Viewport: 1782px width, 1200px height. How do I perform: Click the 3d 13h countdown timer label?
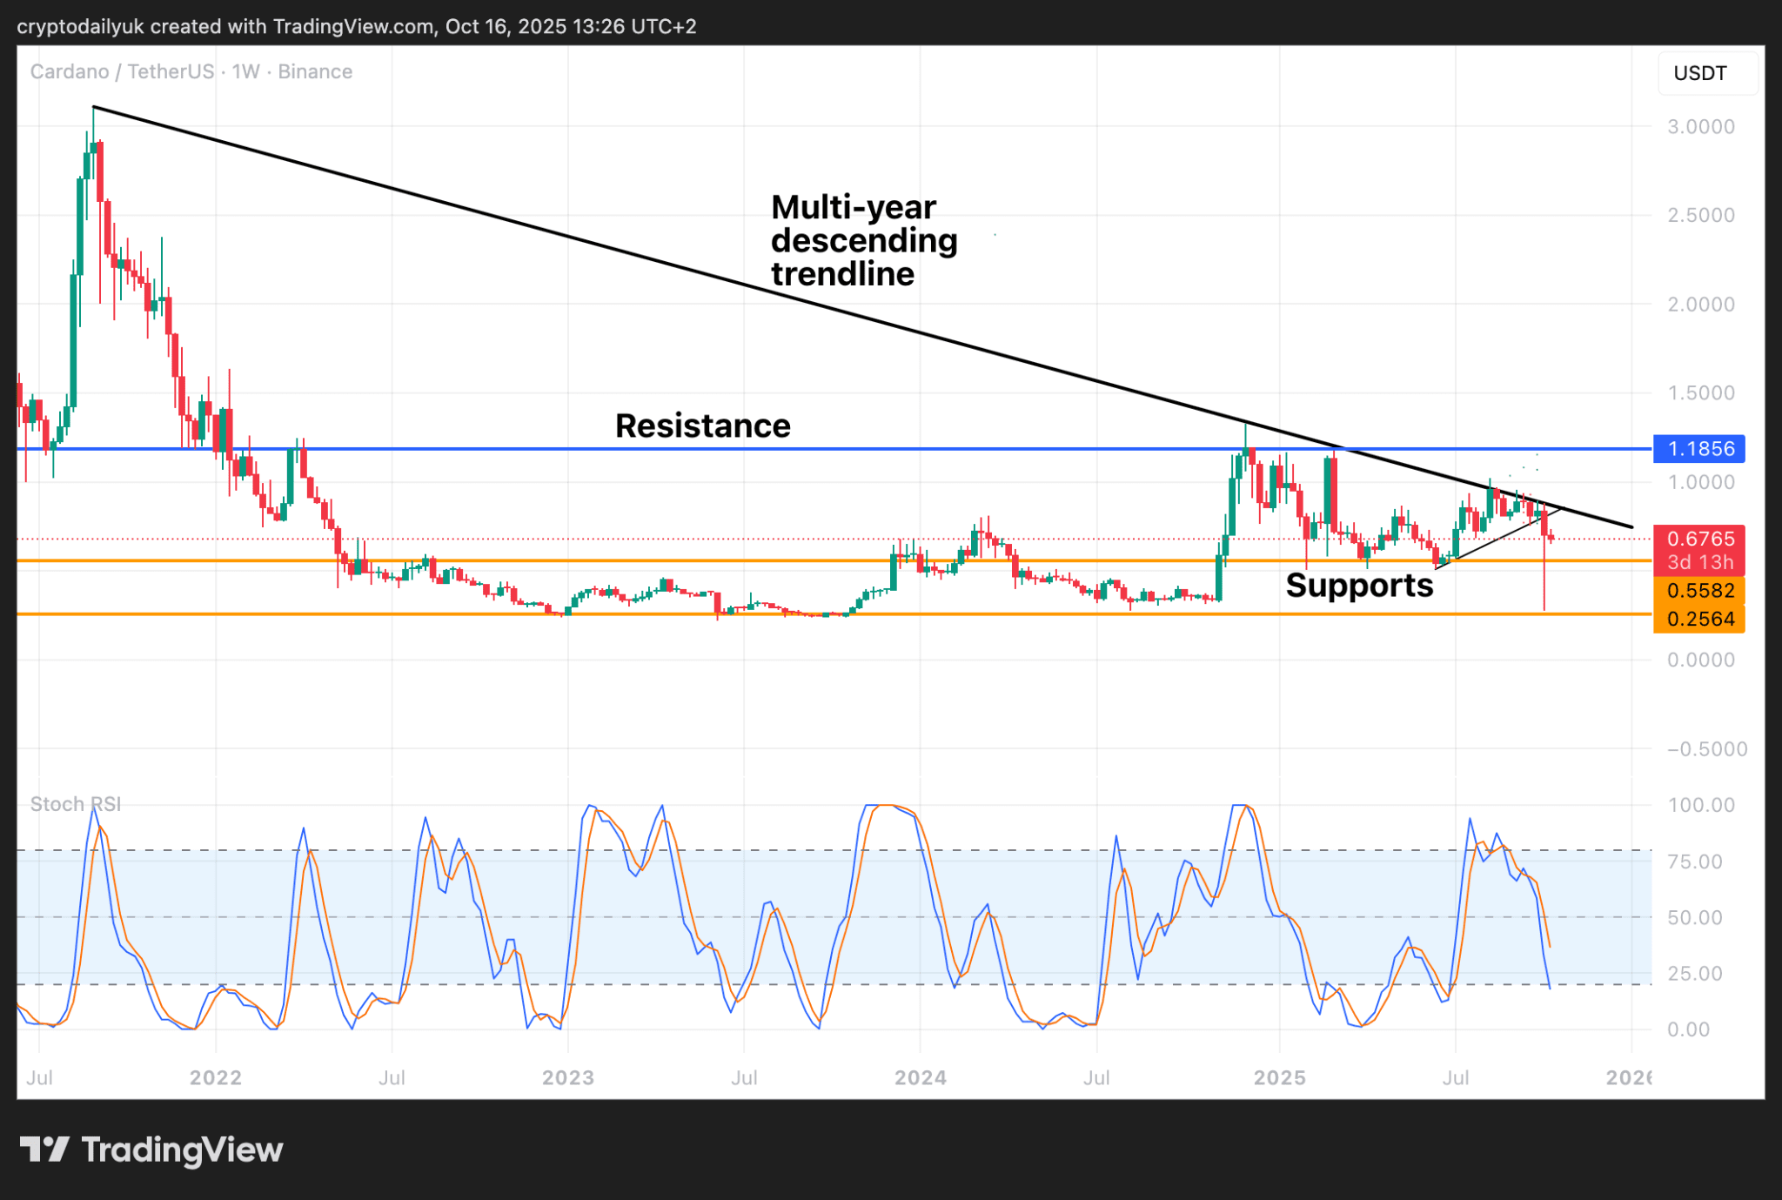[x=1699, y=562]
